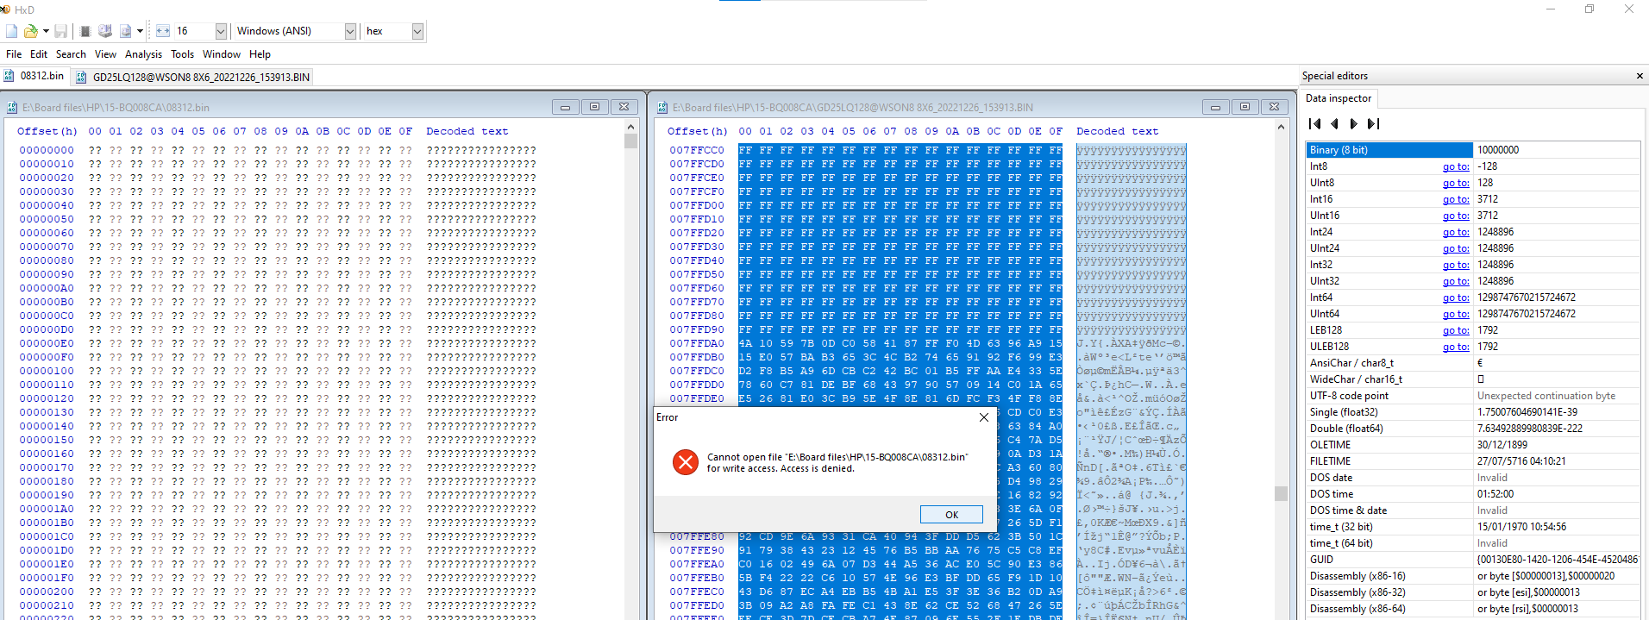Click the go to link for Int16
1649x620 pixels.
(1456, 199)
